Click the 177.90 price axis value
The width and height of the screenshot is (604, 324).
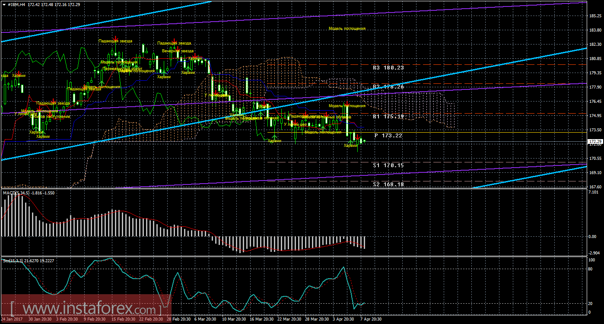pos(595,87)
